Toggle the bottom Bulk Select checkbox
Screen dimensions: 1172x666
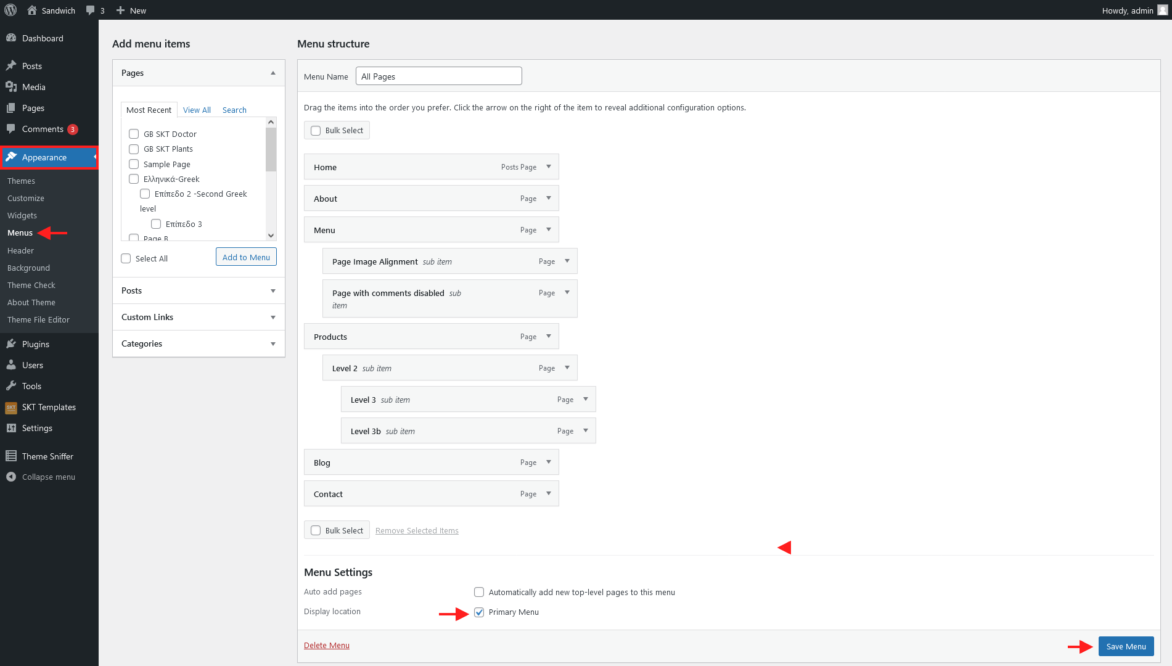click(x=316, y=530)
